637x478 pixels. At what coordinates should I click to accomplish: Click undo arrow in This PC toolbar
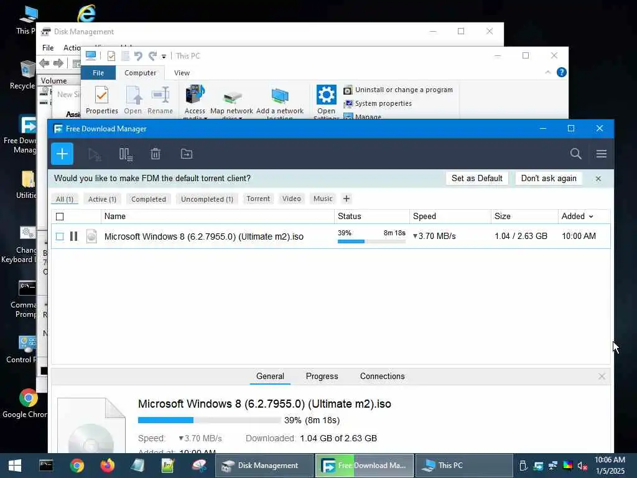[x=138, y=55]
